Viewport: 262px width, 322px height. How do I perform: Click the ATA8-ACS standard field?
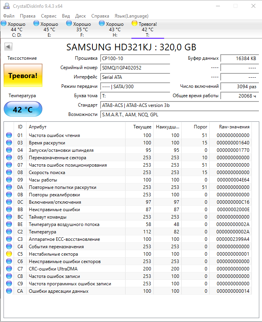[x=180, y=105]
